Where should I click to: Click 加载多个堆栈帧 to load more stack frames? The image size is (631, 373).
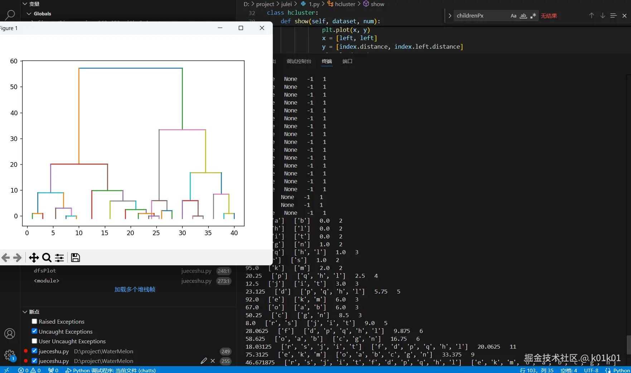135,290
